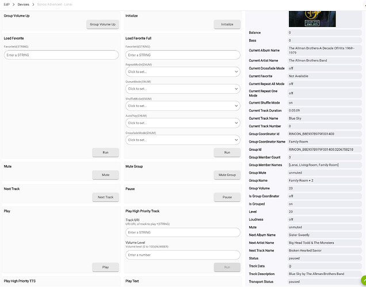Viewport: 366px width, 287px height.
Task: Open the CrossfadeMode dropdown
Action: tap(183, 140)
